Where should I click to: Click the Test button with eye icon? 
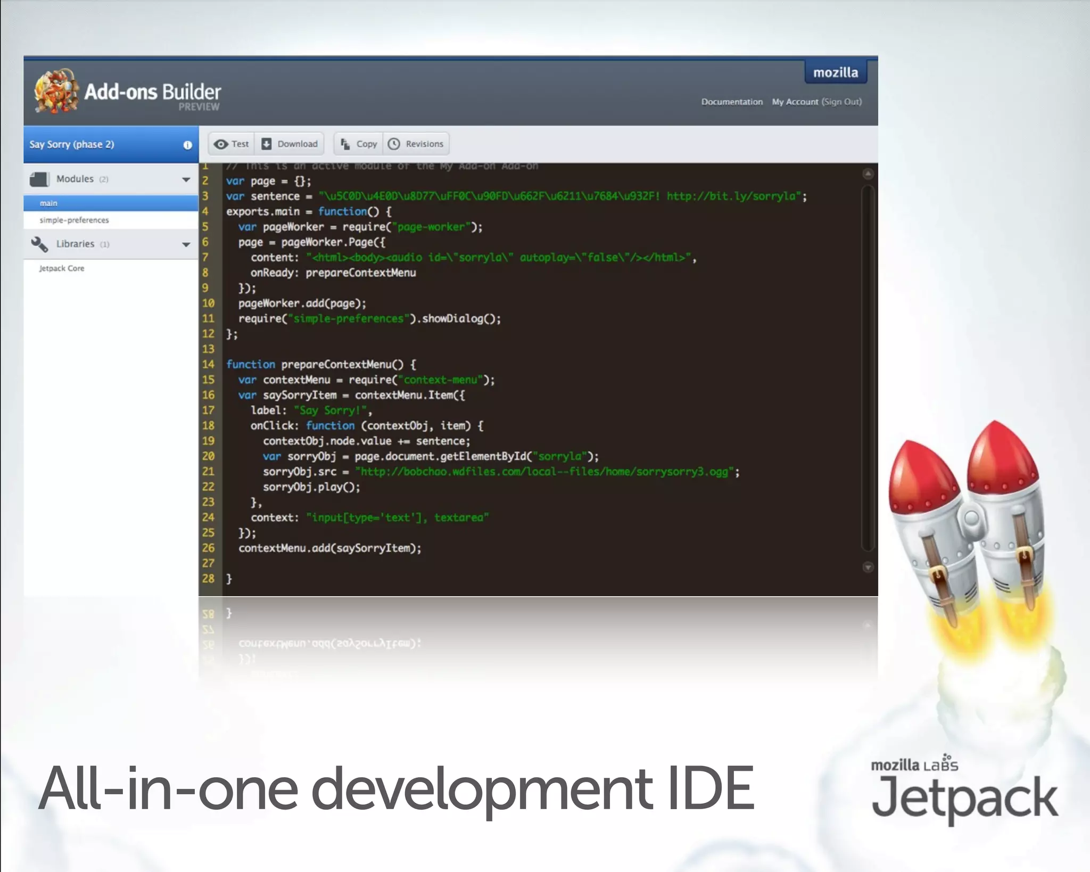[232, 144]
